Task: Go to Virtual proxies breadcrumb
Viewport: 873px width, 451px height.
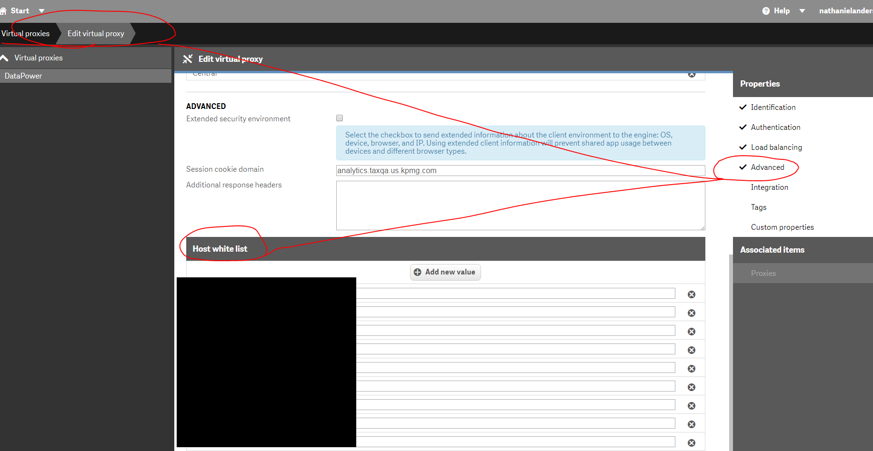Action: click(26, 33)
